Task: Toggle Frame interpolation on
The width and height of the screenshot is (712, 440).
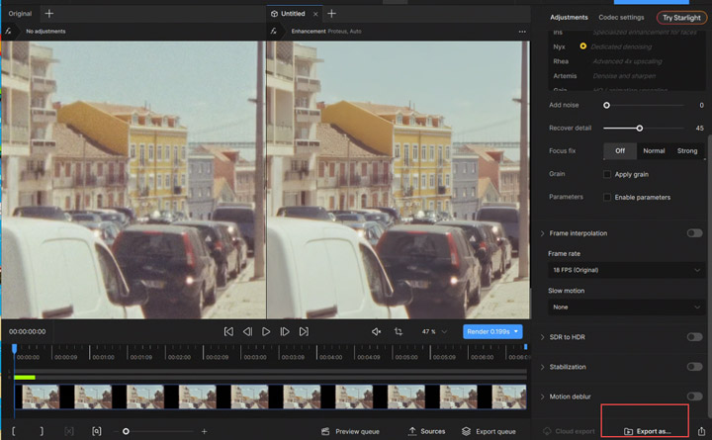Action: click(x=694, y=233)
